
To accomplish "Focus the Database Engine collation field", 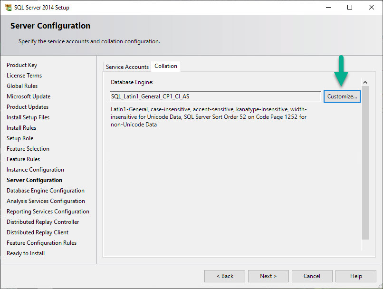I will 215,96.
